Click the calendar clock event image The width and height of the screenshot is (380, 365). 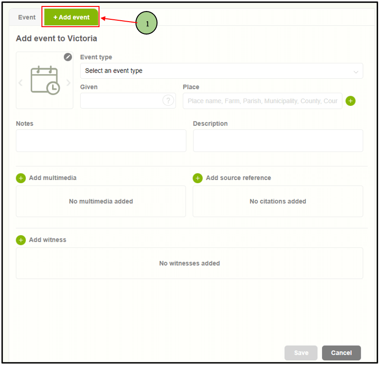(45, 81)
